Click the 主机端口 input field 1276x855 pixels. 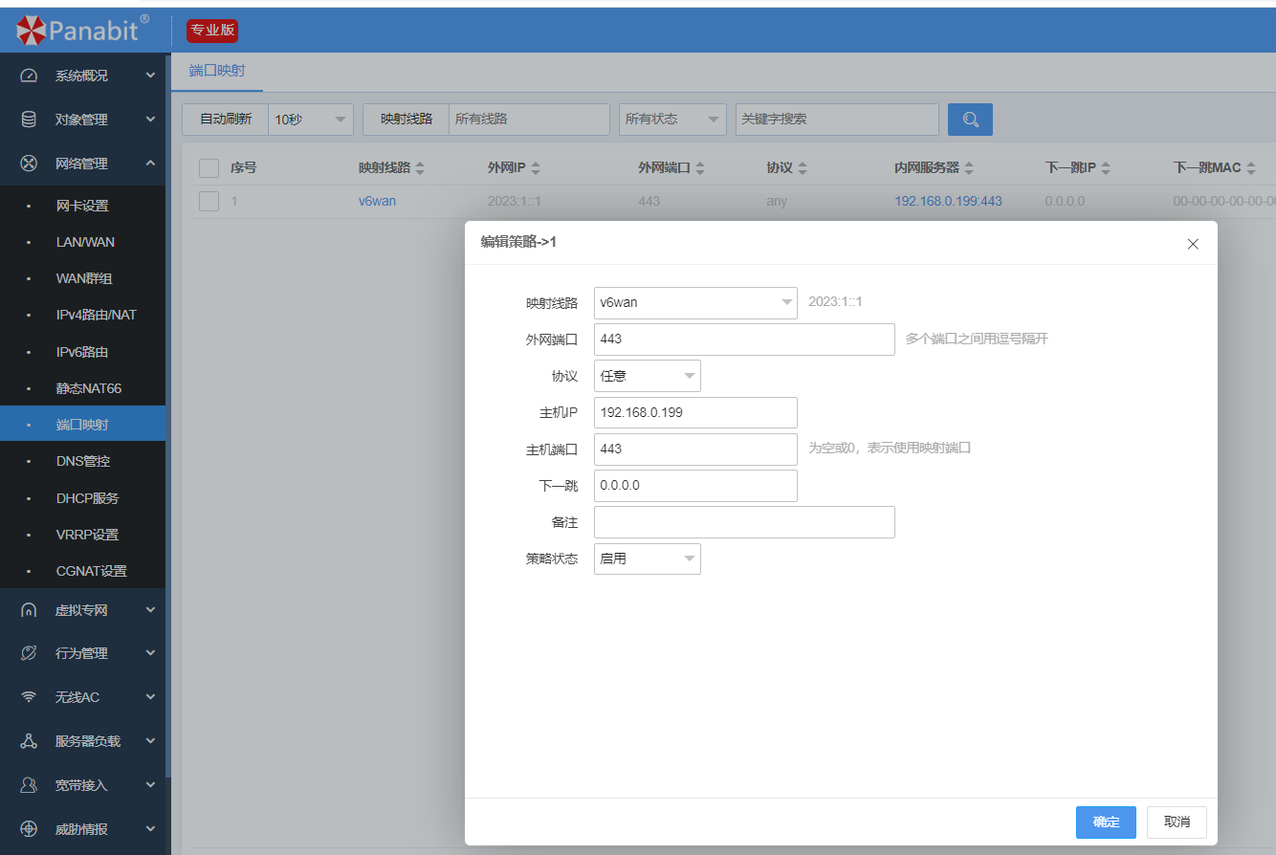(x=695, y=449)
